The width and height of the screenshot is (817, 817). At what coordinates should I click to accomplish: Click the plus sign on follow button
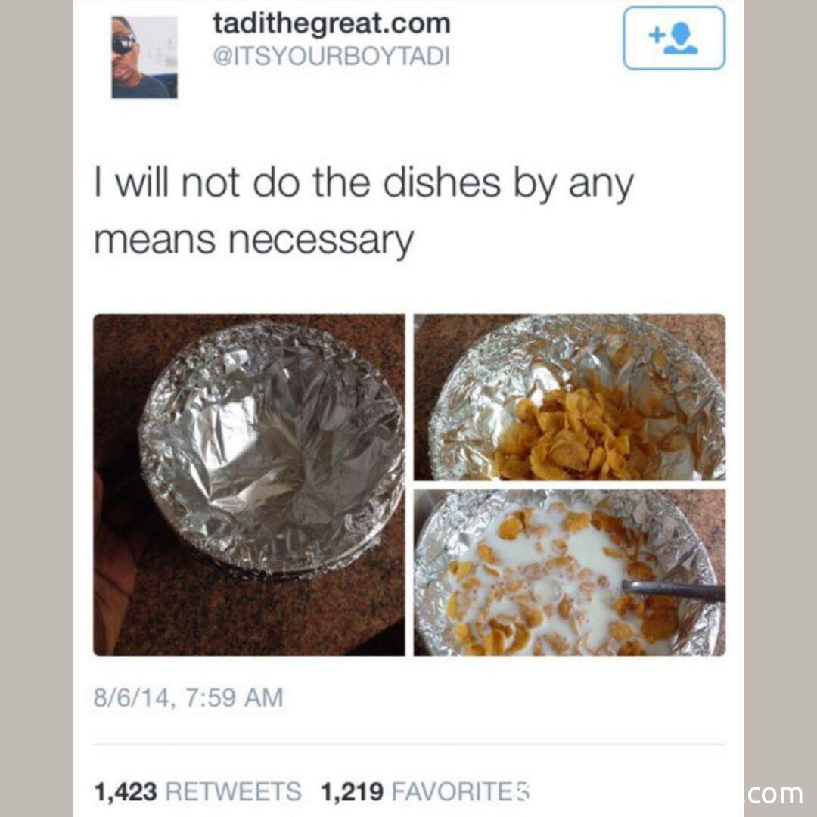point(657,36)
